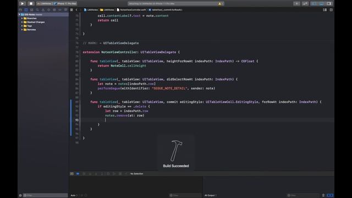Click the yellow warning indicator in activity bar
Viewport: 352px width, 198px height.
[x=219, y=4]
